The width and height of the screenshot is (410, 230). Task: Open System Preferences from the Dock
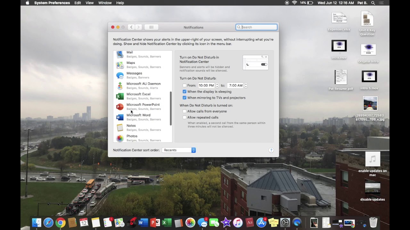pyautogui.click(x=285, y=222)
